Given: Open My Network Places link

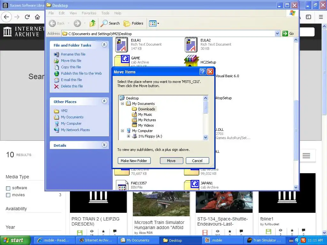Looking at the screenshot, I should coord(75,130).
